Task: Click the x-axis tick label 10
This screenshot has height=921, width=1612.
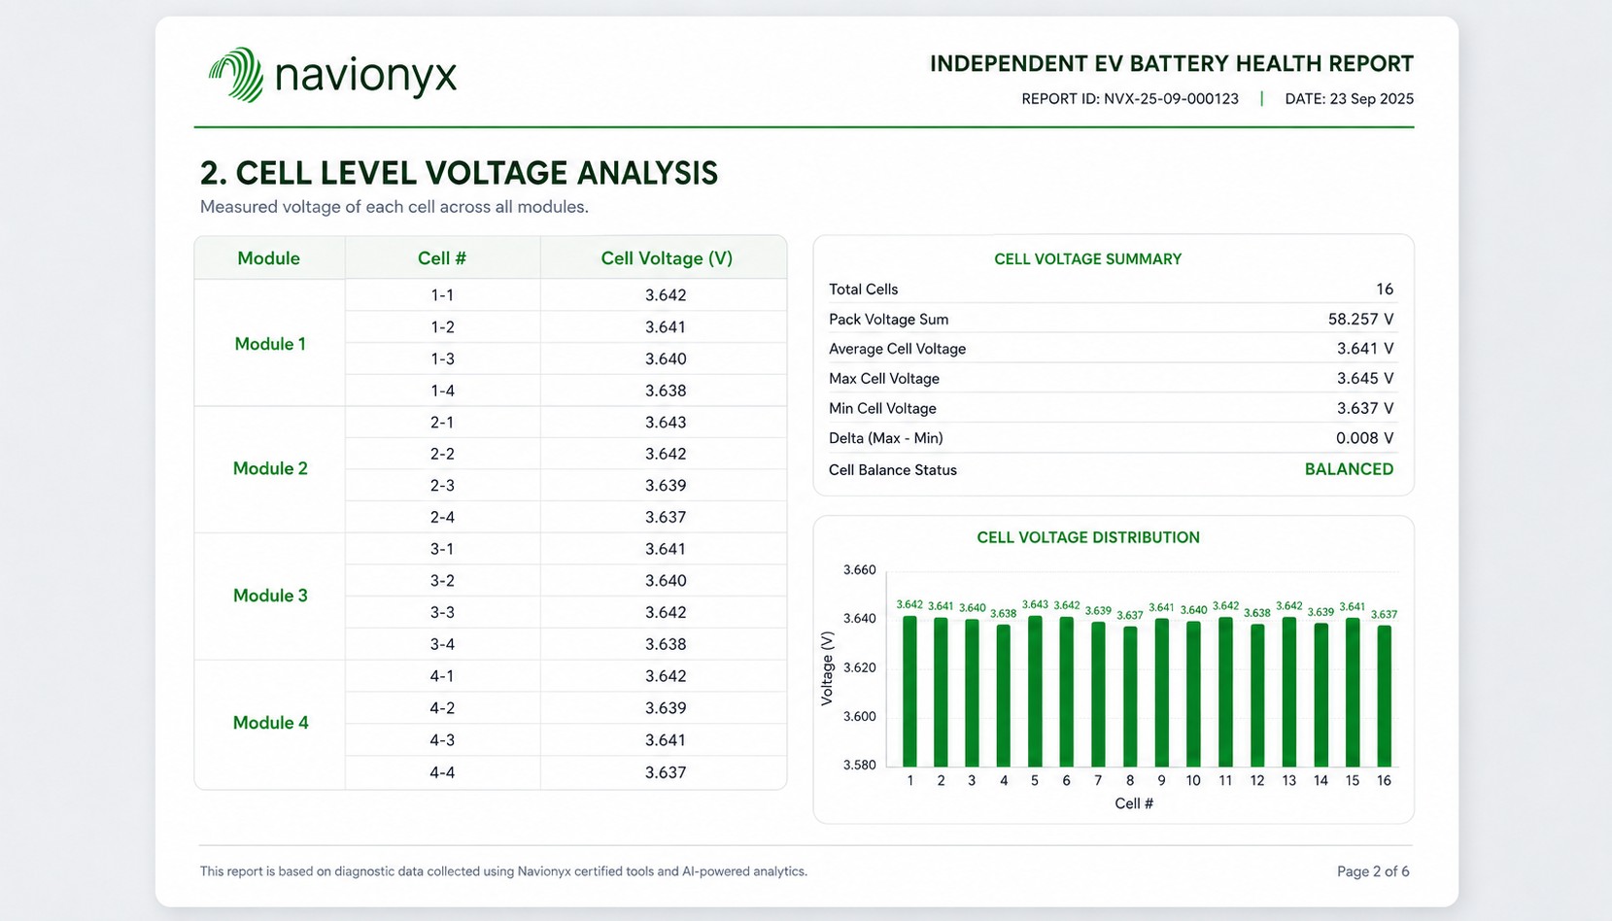Action: (1193, 781)
